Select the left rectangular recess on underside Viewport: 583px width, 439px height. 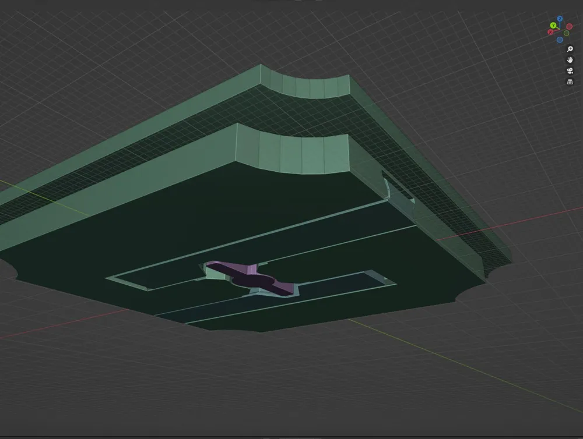click(152, 279)
